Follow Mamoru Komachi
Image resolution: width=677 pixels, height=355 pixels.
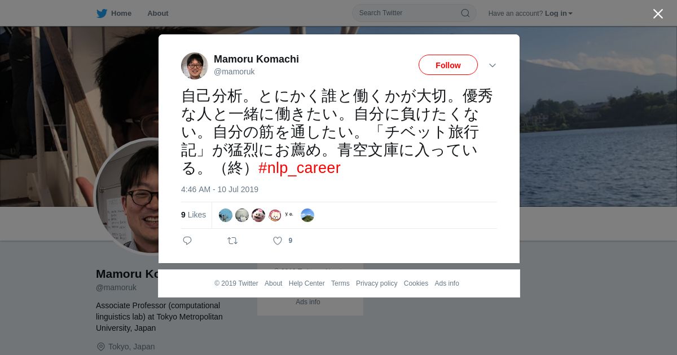click(x=448, y=65)
